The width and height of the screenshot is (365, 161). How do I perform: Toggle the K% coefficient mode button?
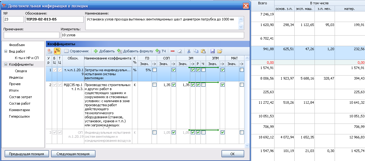tap(57, 51)
